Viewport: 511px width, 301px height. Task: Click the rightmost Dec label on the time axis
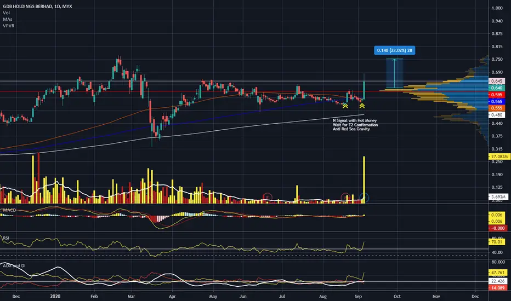point(475,297)
